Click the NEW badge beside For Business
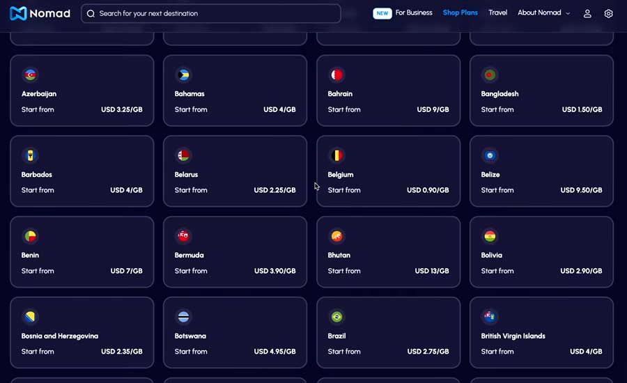Viewport: 627px width, 383px height. (x=382, y=13)
